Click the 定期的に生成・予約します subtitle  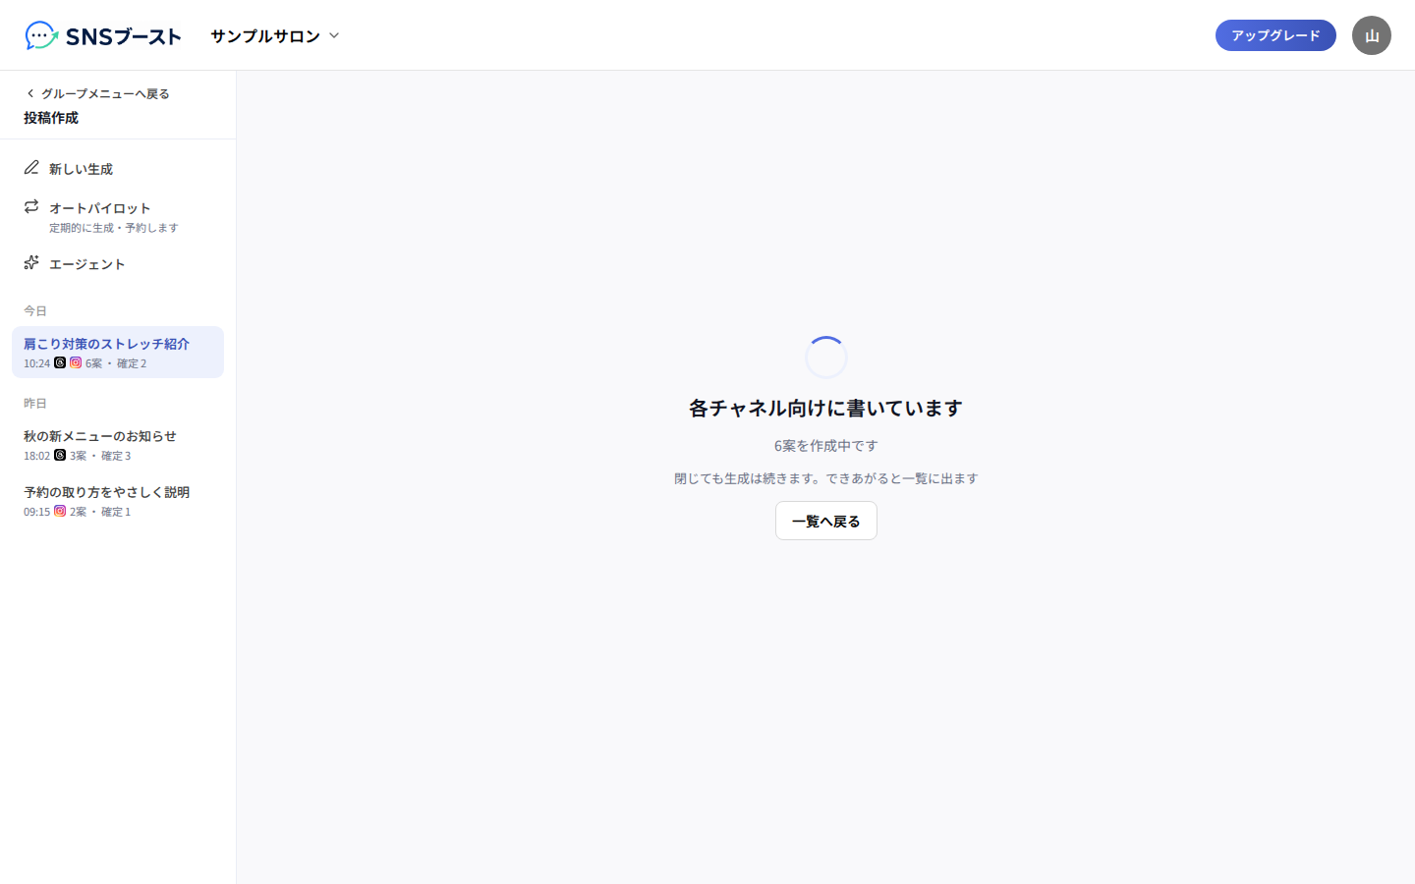click(x=114, y=227)
